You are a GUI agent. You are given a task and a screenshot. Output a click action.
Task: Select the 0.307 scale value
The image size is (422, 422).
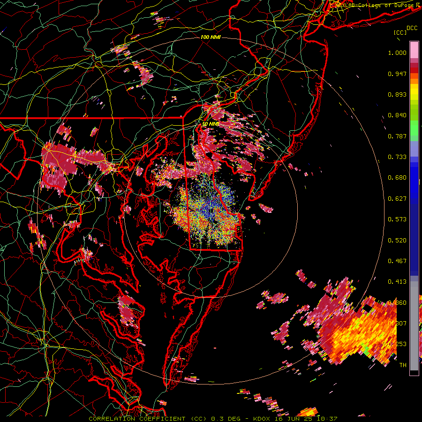(x=397, y=324)
